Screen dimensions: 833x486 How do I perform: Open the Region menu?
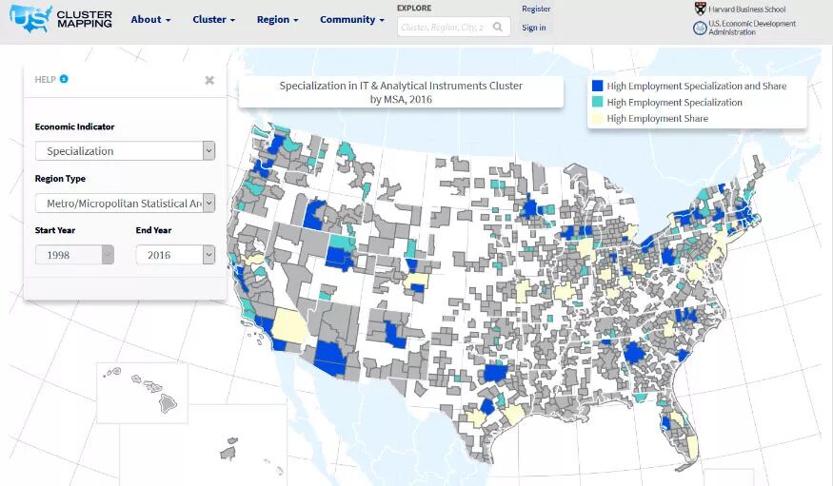tap(277, 20)
